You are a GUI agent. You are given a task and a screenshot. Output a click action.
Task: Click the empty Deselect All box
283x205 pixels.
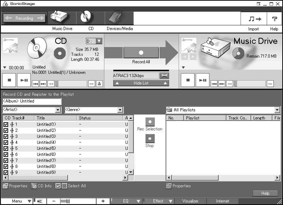pyautogui.click(x=64, y=186)
